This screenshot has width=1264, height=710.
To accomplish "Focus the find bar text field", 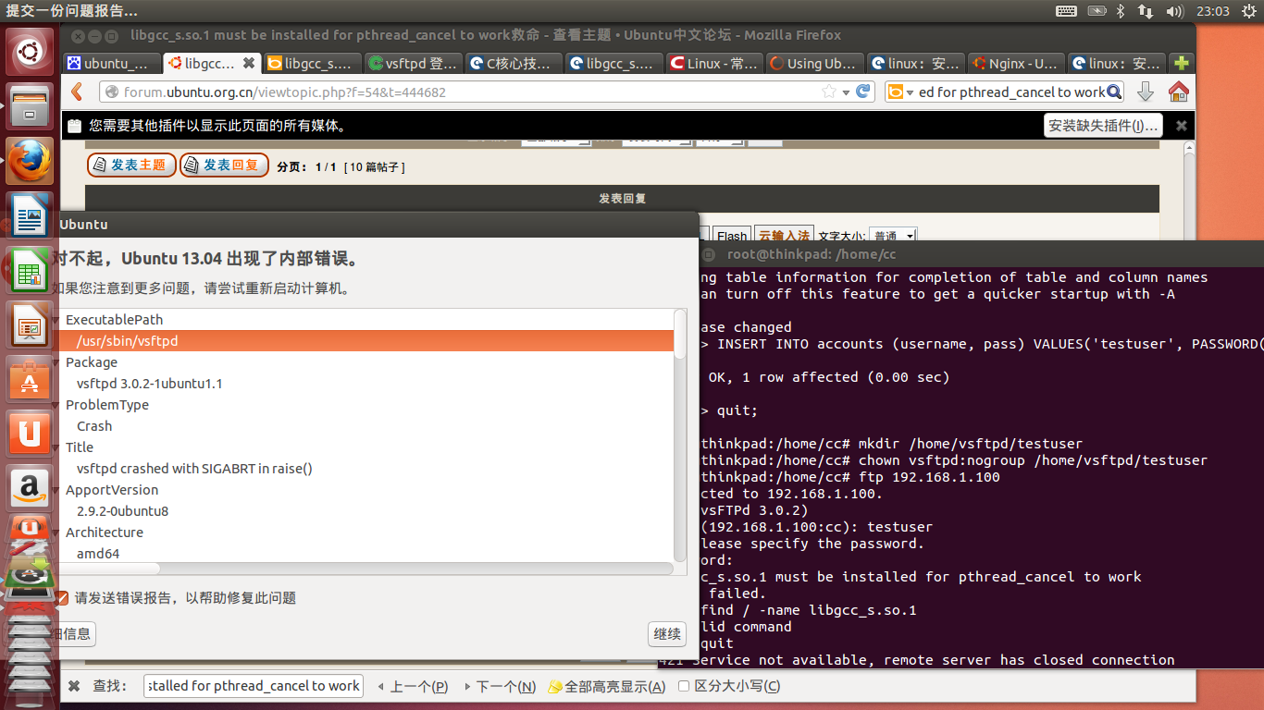I will click(254, 686).
